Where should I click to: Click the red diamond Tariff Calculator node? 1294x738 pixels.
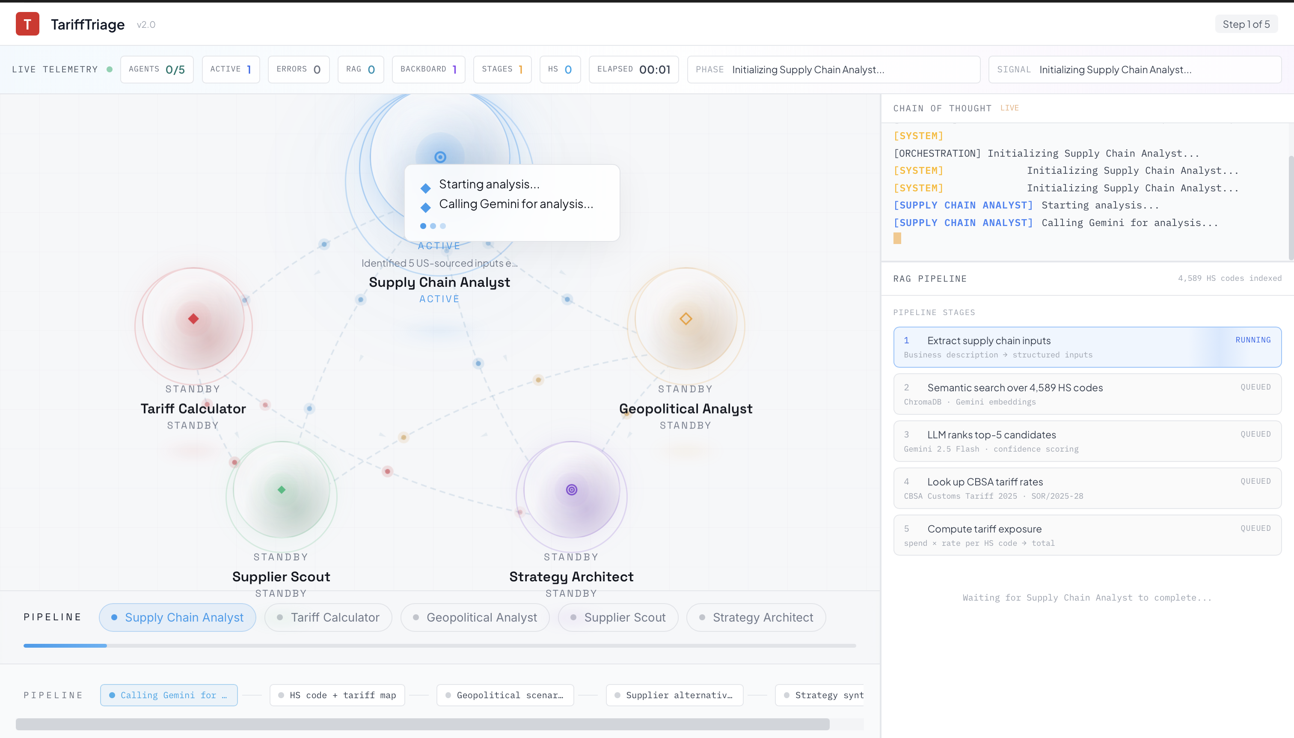click(193, 319)
